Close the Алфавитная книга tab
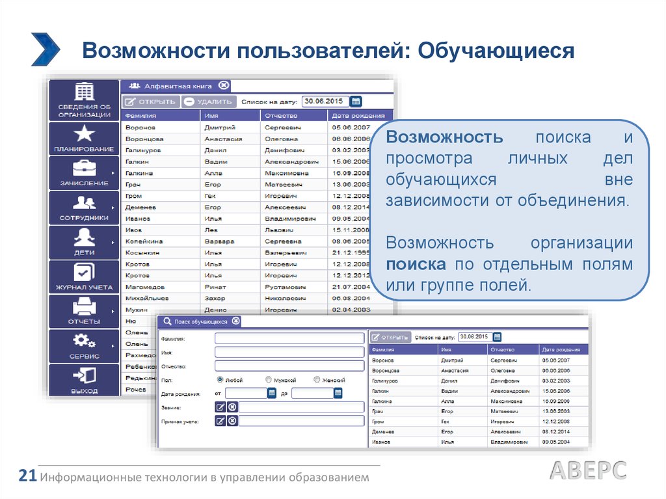 223,85
